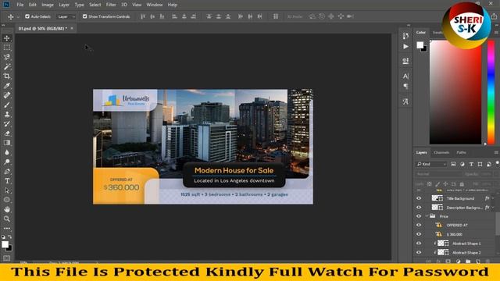Image resolution: width=500 pixels, height=281 pixels.
Task: Select the Pen tool
Action: [7, 172]
